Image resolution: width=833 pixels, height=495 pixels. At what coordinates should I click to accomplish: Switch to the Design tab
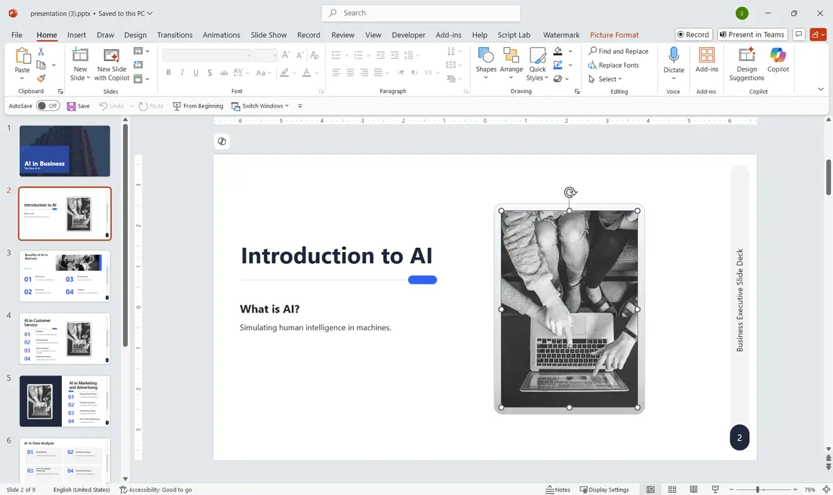pyautogui.click(x=135, y=35)
